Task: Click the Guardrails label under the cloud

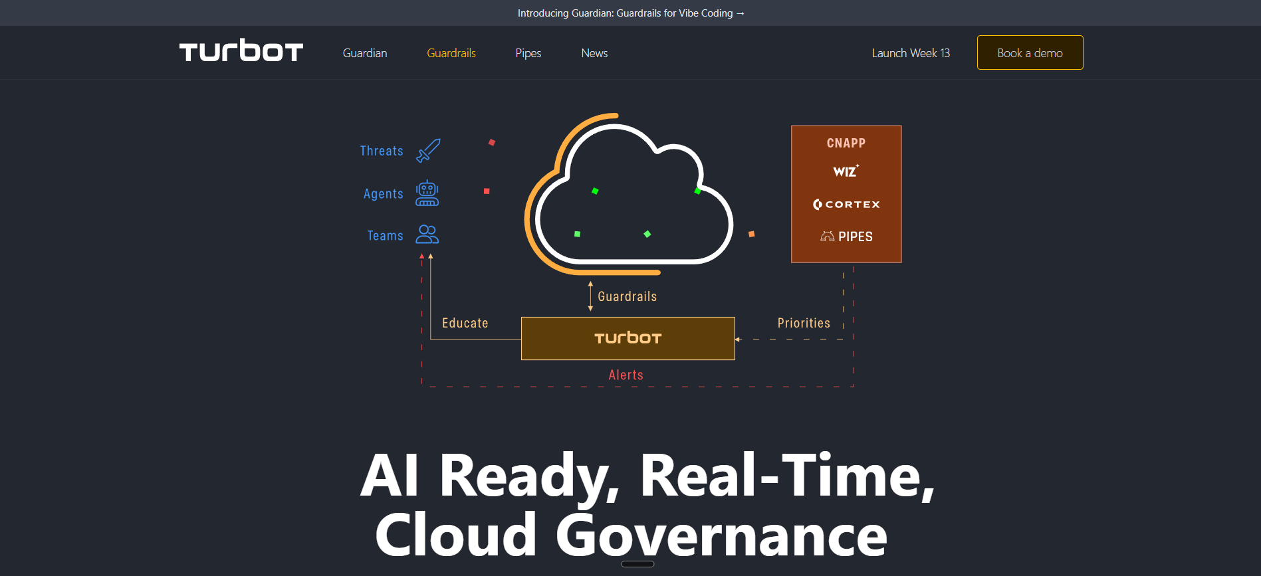Action: point(628,296)
